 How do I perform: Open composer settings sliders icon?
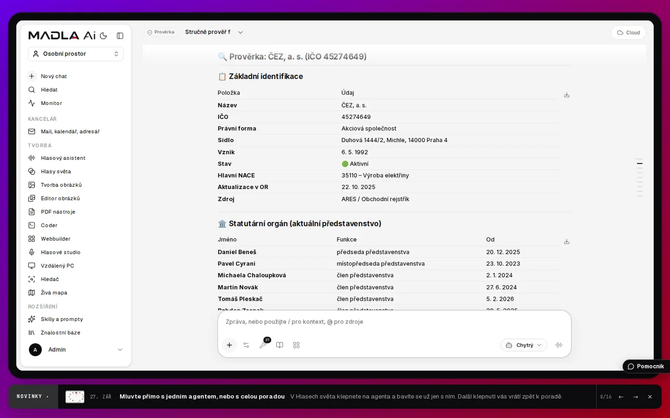246,345
